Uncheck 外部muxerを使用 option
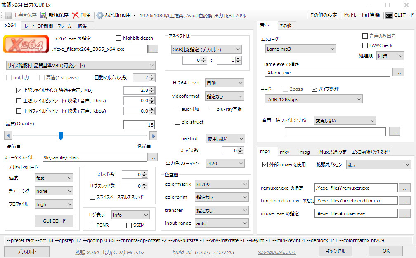416x258 pixels. point(265,164)
